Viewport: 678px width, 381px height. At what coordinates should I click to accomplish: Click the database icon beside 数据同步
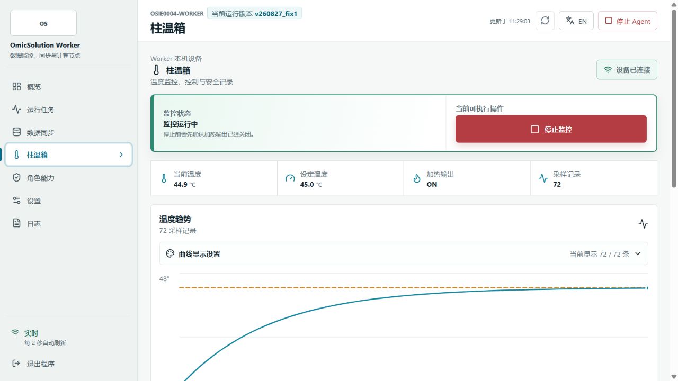(x=16, y=132)
